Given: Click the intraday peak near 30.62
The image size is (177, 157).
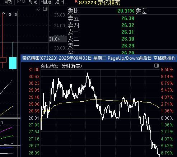Looking at the screenshot, I should tap(88, 73).
